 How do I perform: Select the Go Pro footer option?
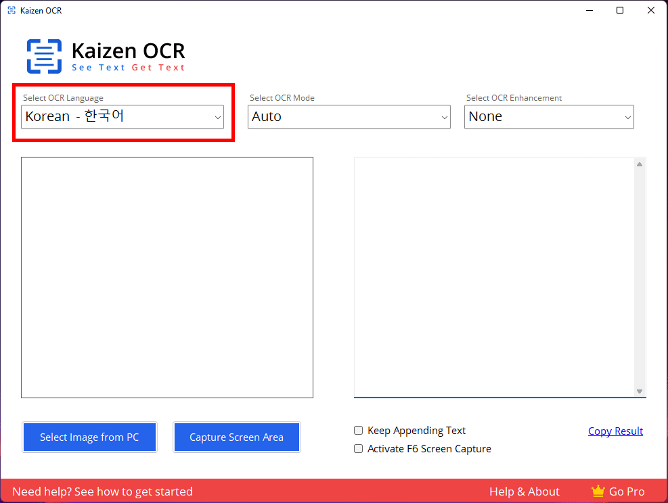(626, 492)
